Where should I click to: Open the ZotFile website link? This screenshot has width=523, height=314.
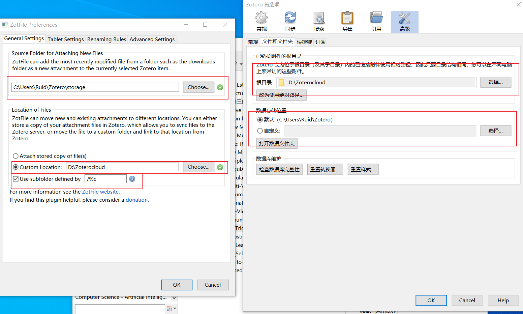coord(100,192)
